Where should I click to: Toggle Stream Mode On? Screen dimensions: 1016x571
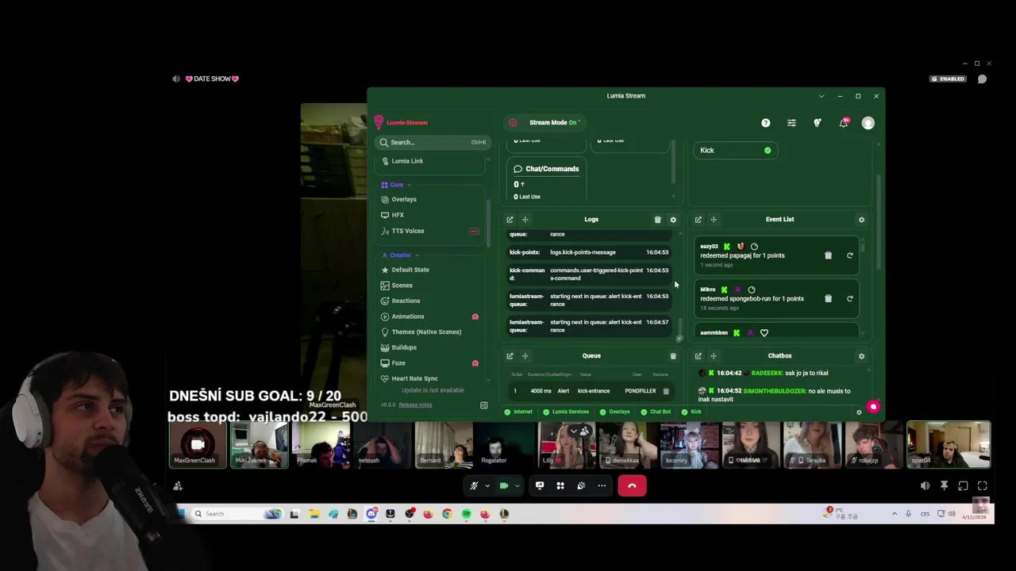pyautogui.click(x=546, y=123)
